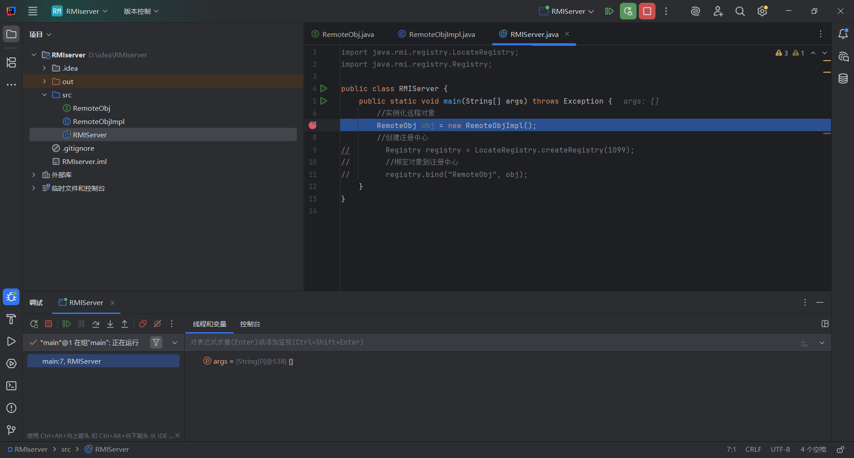The width and height of the screenshot is (854, 458).
Task: Toggle breakpoint on line 7
Action: coord(313,125)
